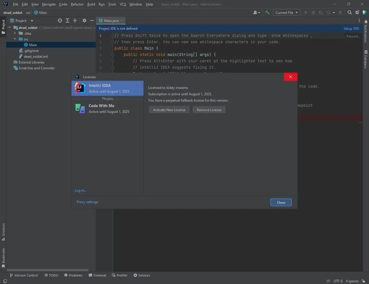Screen dimensions: 369x284
Task: Hide the Project panel with minus icon
Action: click(92, 20)
